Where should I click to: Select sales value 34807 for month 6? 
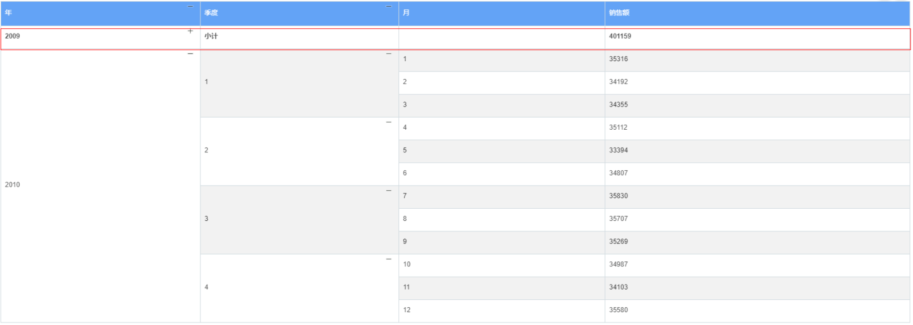click(x=618, y=173)
